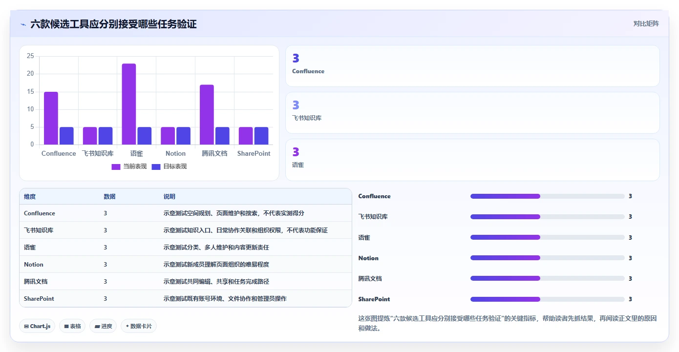Click the 进度 tag
Screen dimensions: 679x352
point(103,326)
